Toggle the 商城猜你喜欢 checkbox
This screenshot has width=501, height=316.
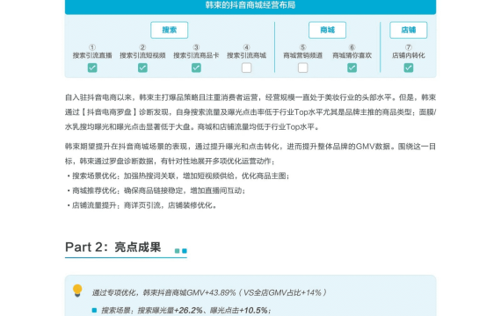352,68
